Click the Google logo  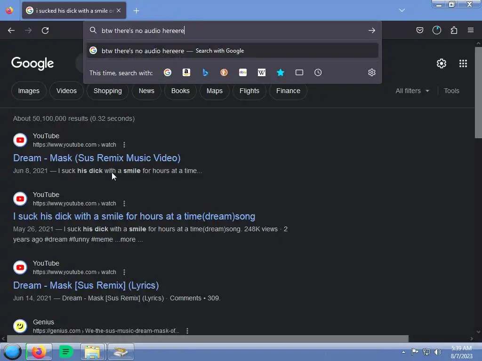click(x=32, y=63)
